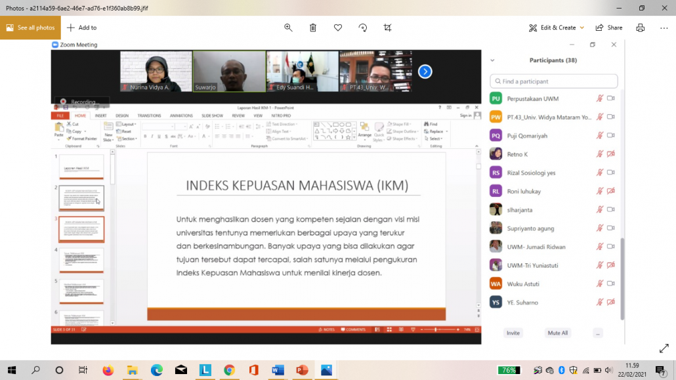Open PowerPoint from taskbar
Screen dimensions: 676x380
(x=302, y=370)
